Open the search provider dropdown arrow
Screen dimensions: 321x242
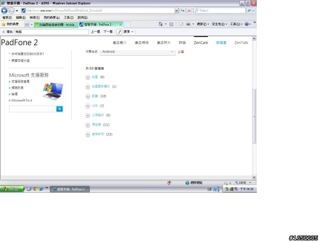pyautogui.click(x=253, y=11)
